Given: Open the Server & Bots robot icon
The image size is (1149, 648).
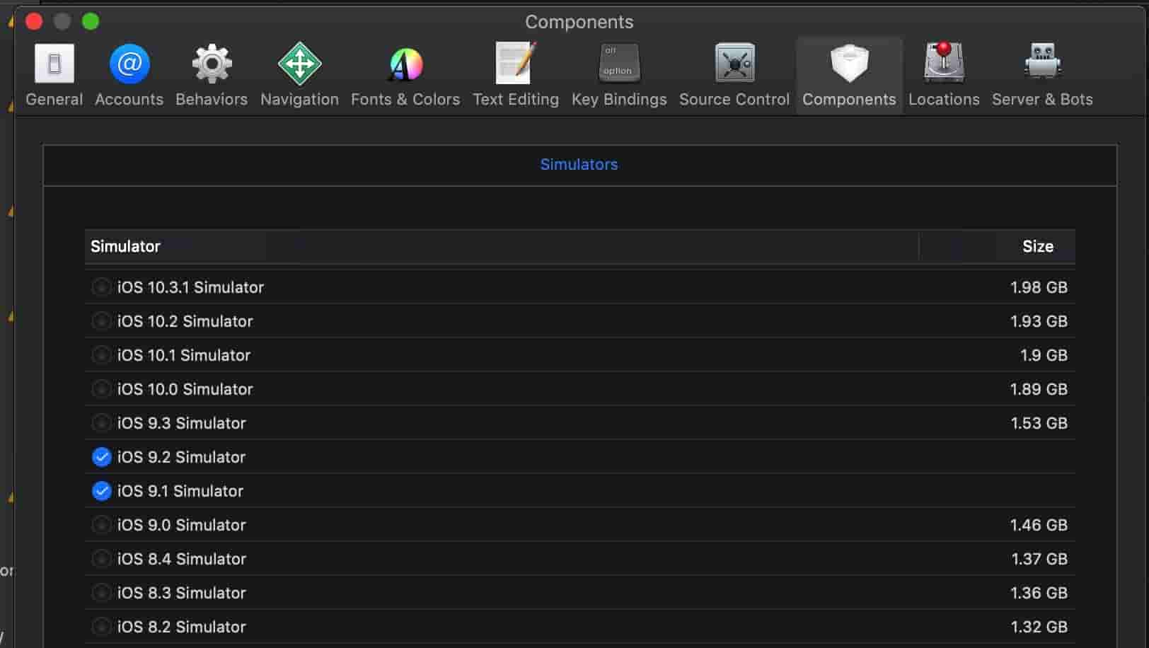Looking at the screenshot, I should tap(1042, 62).
